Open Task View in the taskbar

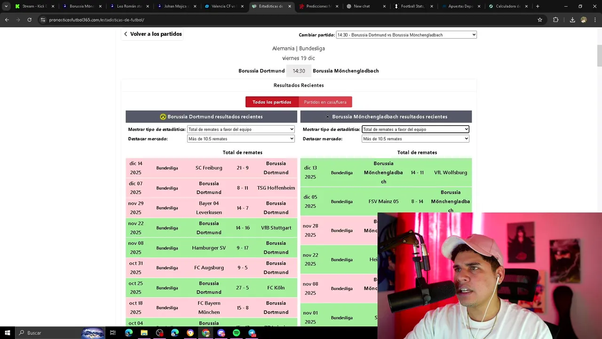(x=113, y=333)
